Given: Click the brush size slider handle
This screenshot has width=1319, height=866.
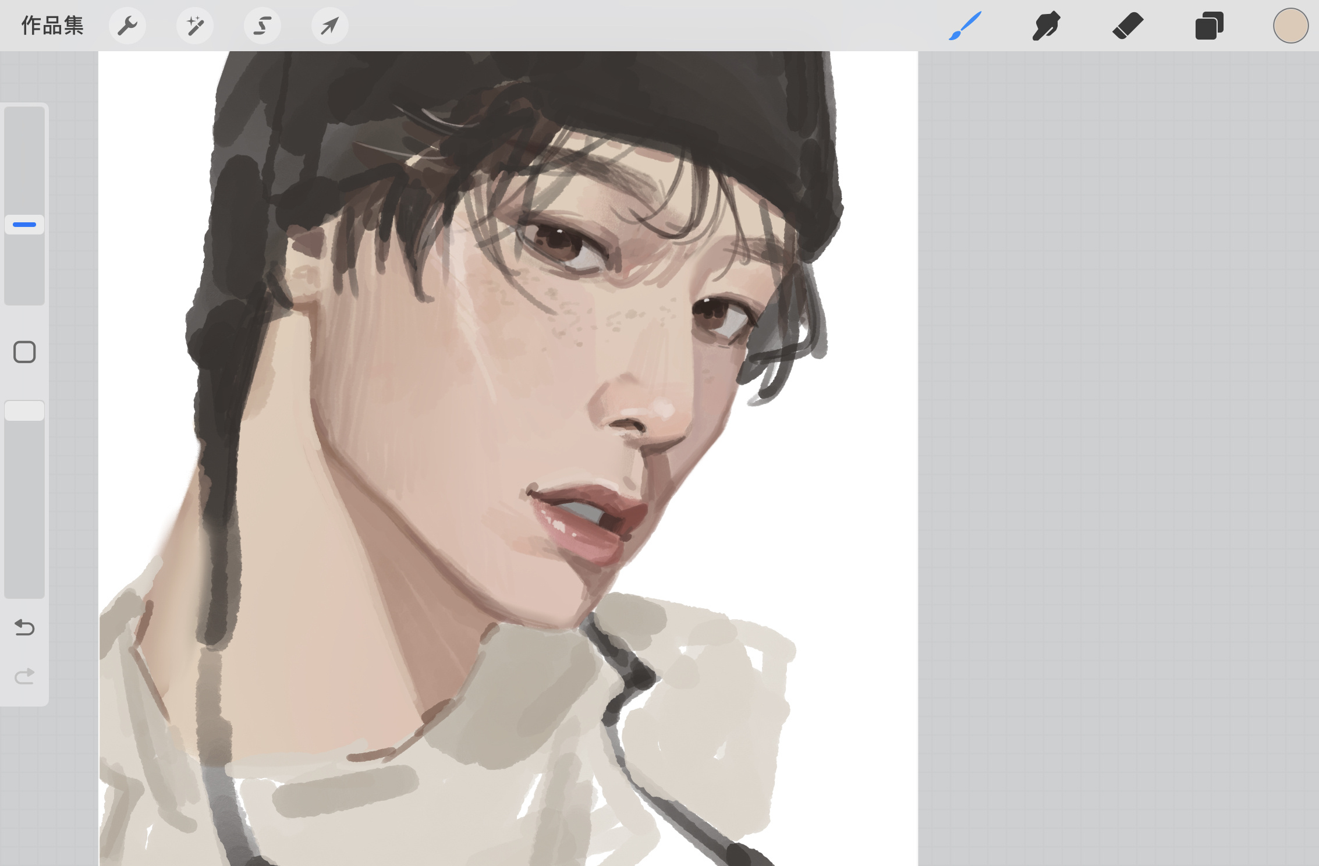Looking at the screenshot, I should [x=24, y=224].
